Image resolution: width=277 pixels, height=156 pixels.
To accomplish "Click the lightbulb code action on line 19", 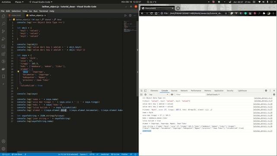I will coord(18,71).
